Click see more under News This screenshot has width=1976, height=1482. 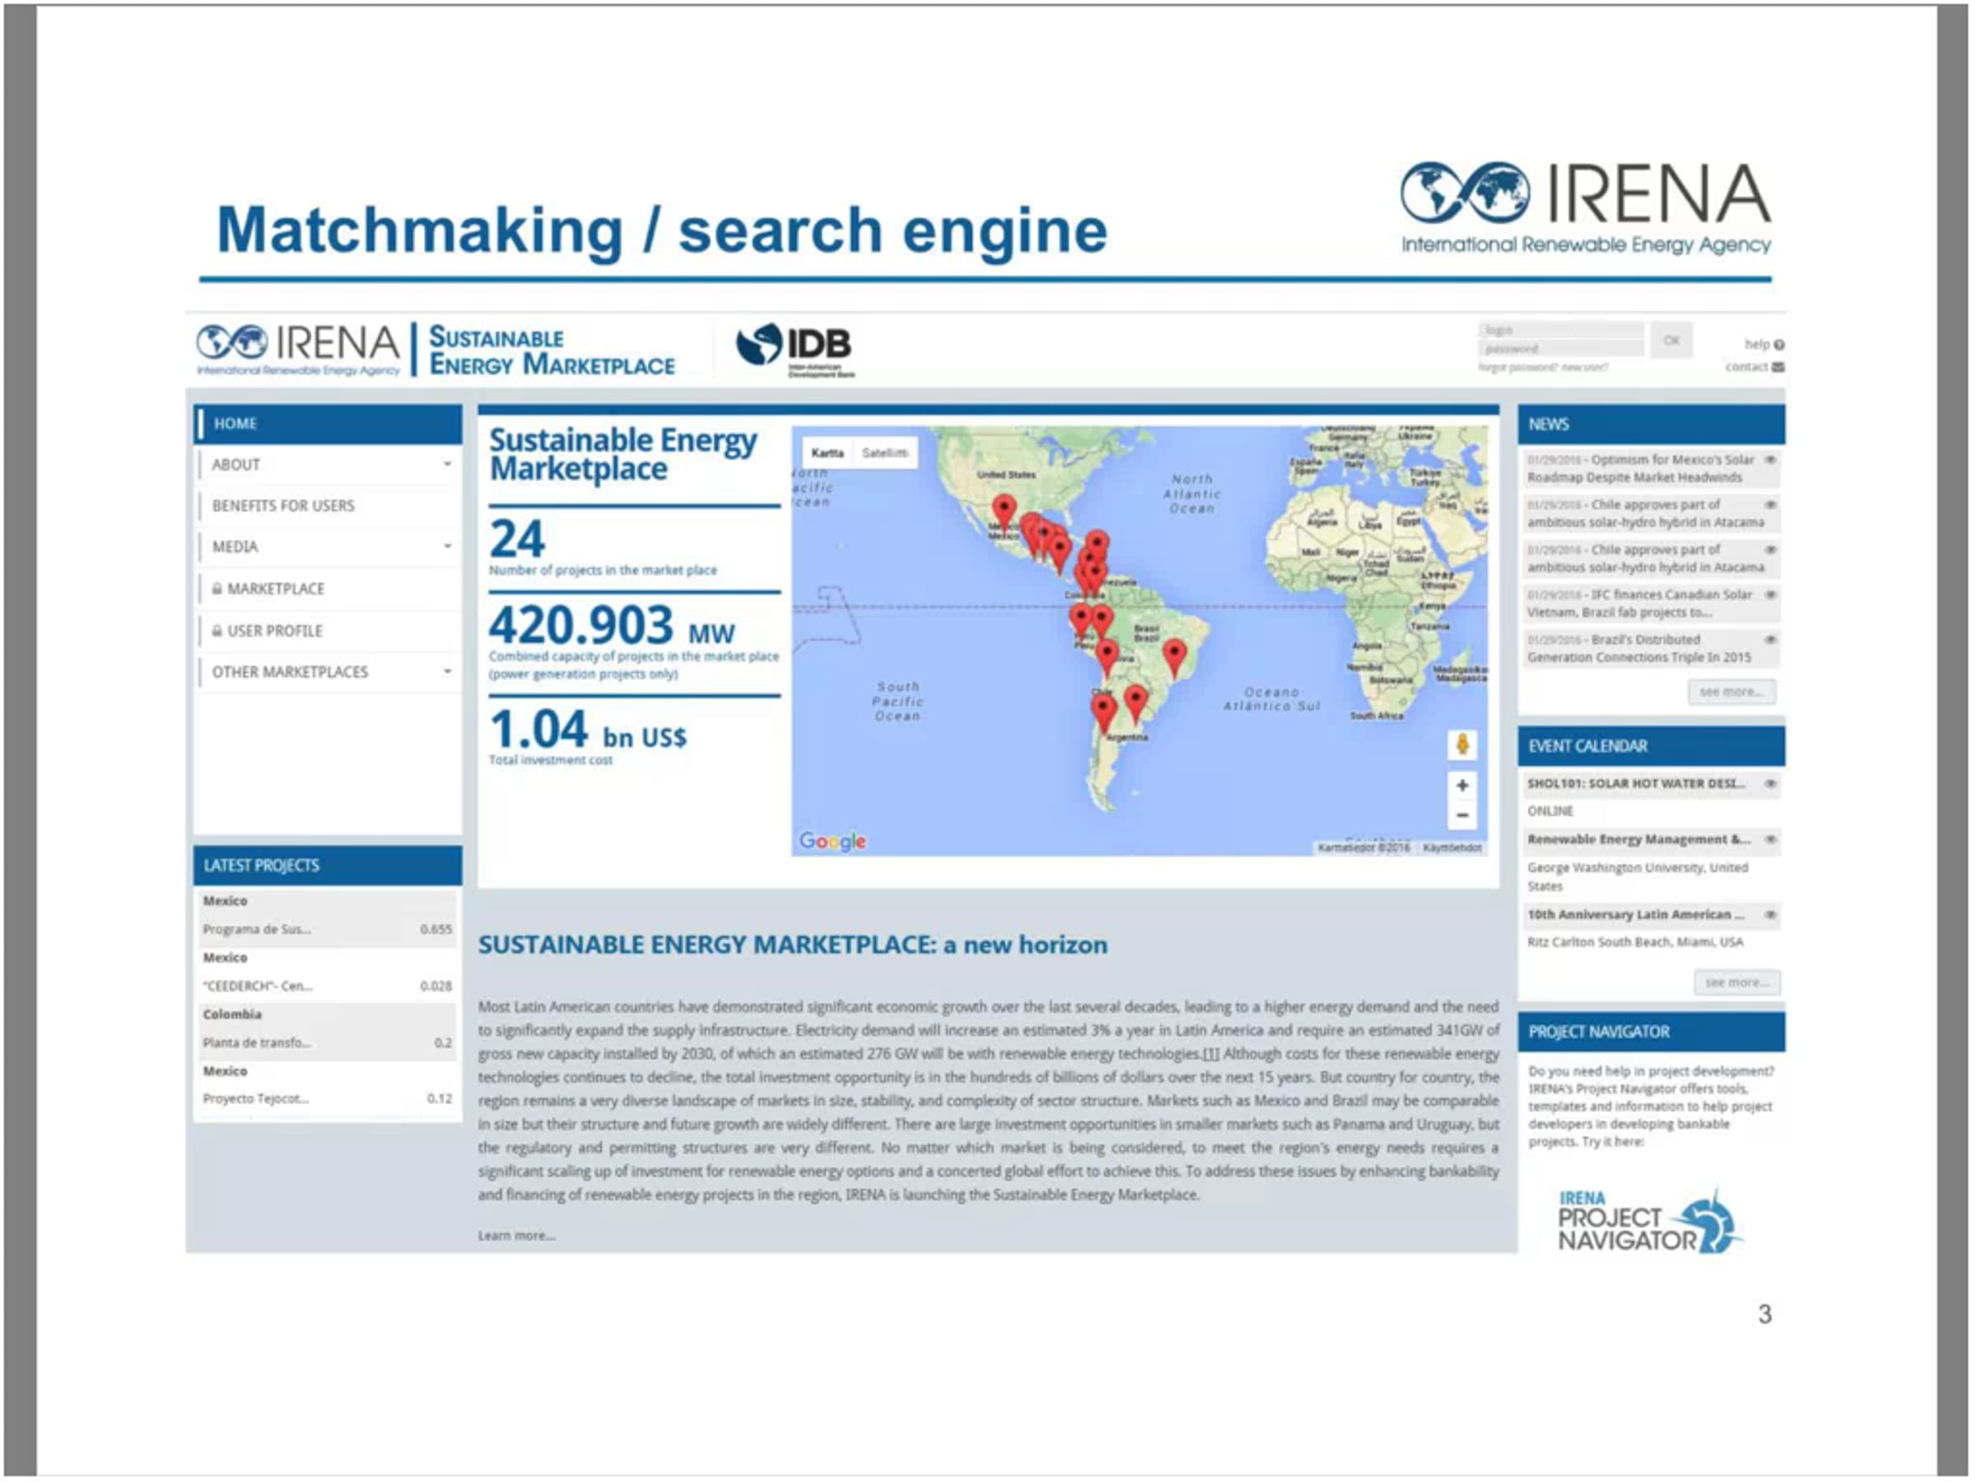(x=1731, y=692)
